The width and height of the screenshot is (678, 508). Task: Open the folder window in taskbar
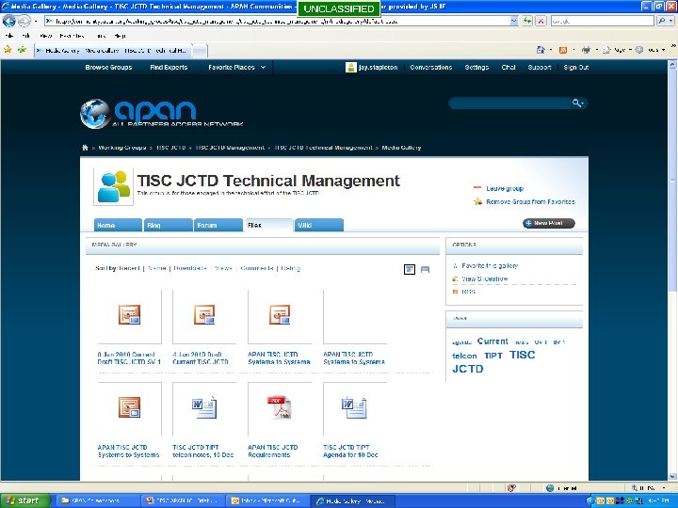point(97,500)
